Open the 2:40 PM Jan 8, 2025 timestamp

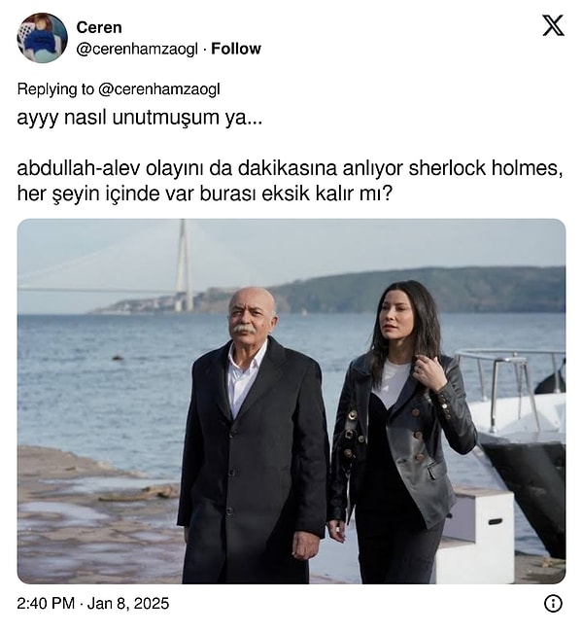[93, 604]
